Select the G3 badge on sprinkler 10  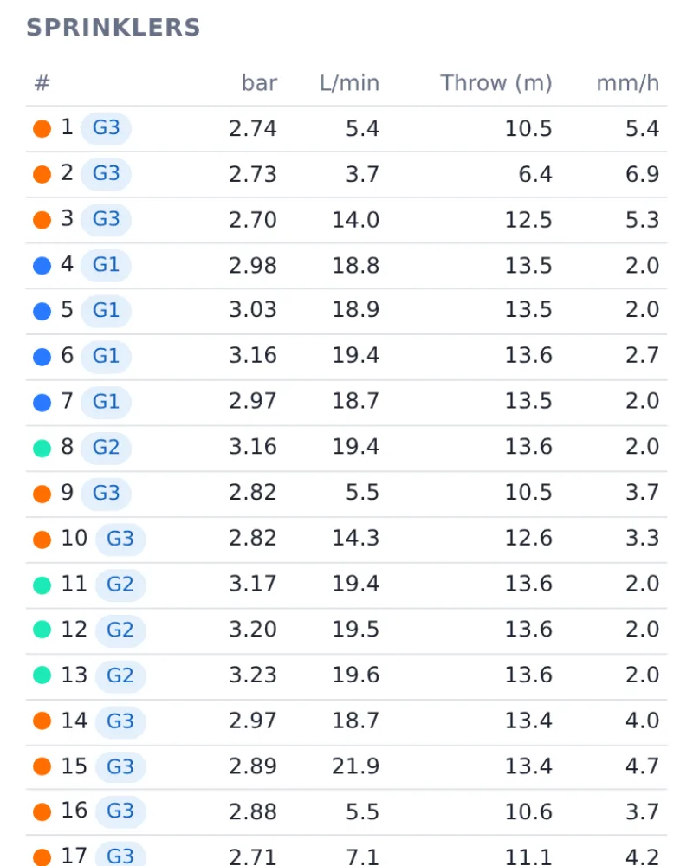(120, 539)
